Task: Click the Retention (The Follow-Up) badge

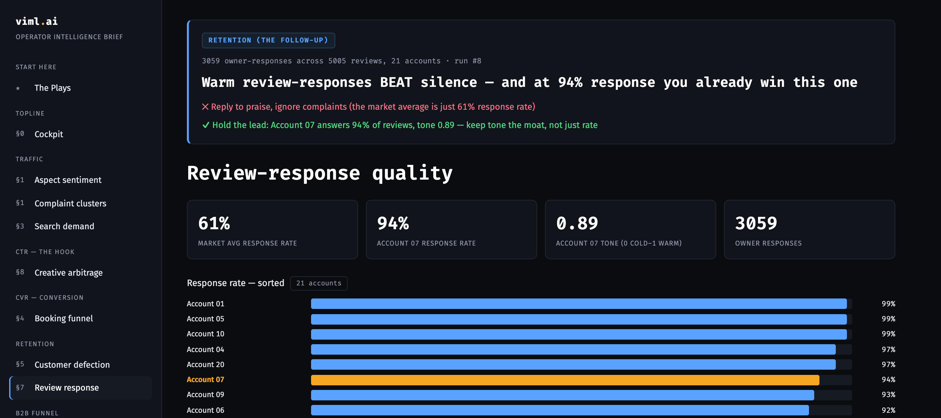Action: click(x=268, y=40)
